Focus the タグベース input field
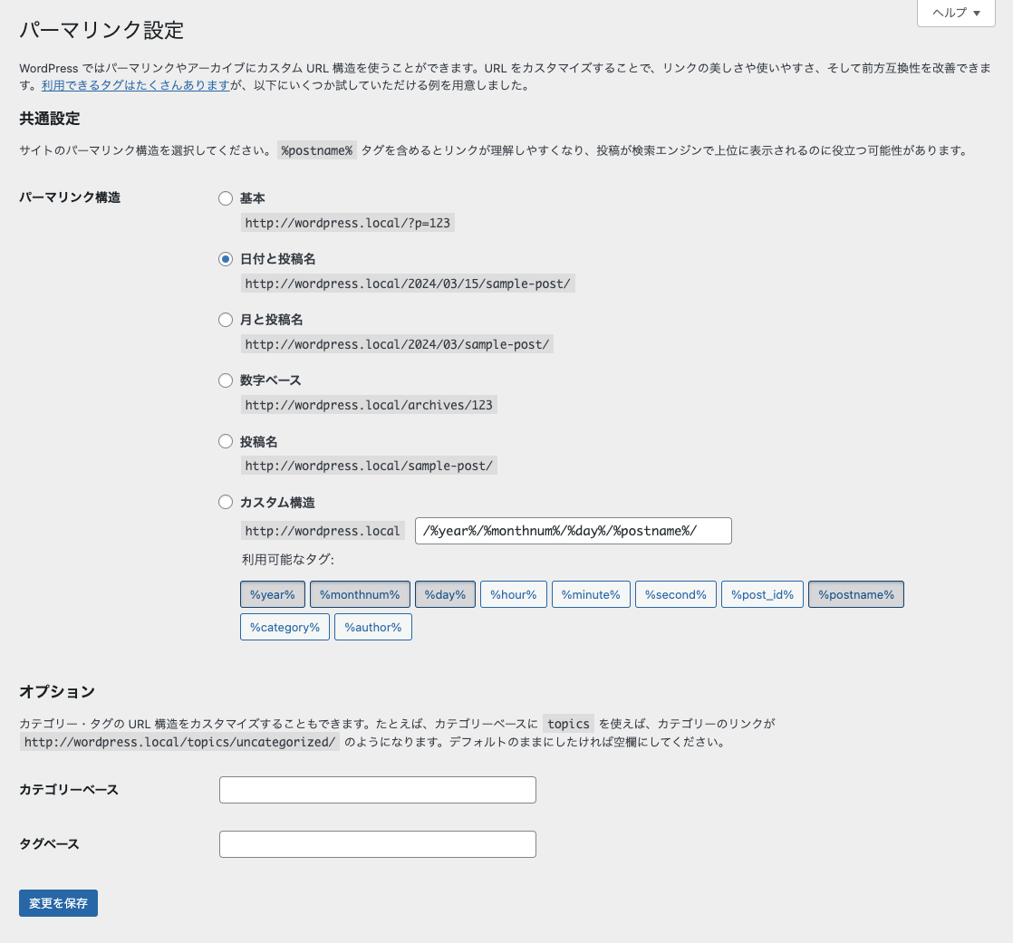Image resolution: width=1013 pixels, height=943 pixels. [x=377, y=844]
